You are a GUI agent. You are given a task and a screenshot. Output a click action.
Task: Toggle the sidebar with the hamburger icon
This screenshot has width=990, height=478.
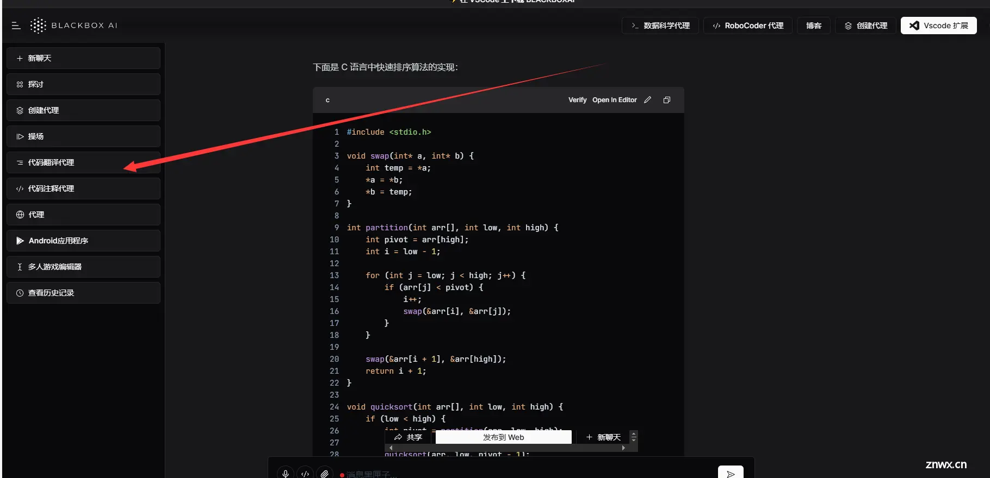click(16, 26)
